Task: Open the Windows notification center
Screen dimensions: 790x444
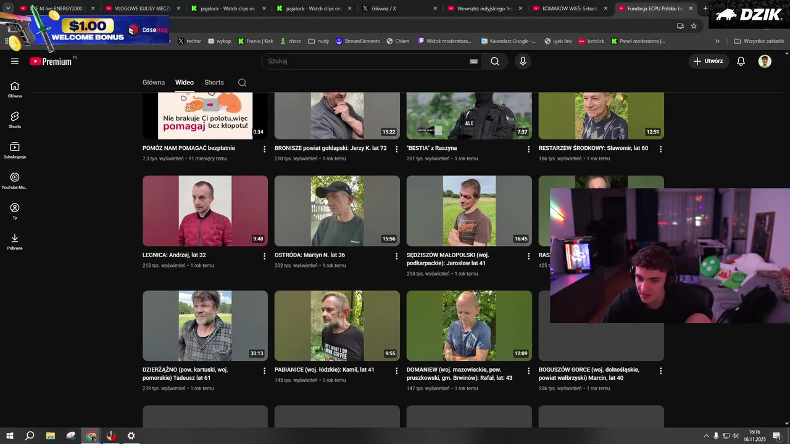Action: [x=777, y=436]
